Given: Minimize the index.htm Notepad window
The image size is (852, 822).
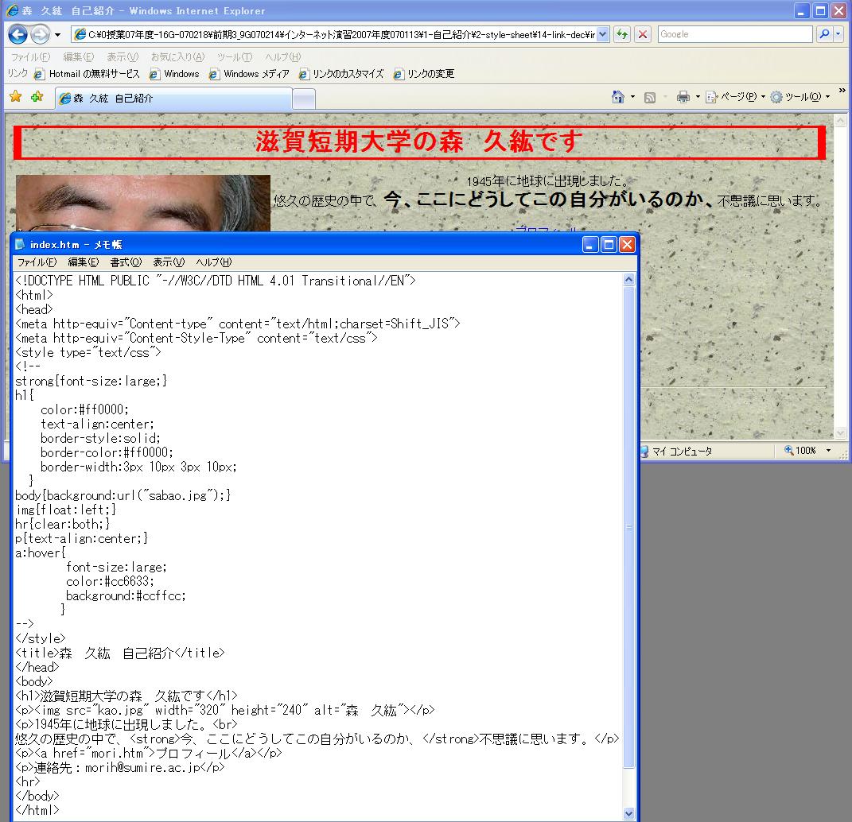Looking at the screenshot, I should 590,244.
